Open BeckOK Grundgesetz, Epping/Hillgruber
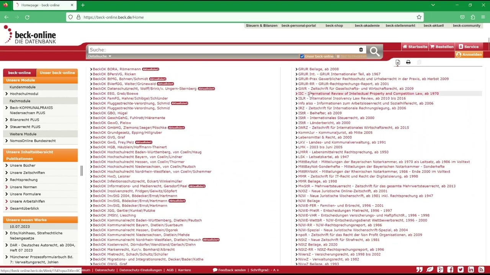This screenshot has height=275, width=490. click(x=127, y=133)
